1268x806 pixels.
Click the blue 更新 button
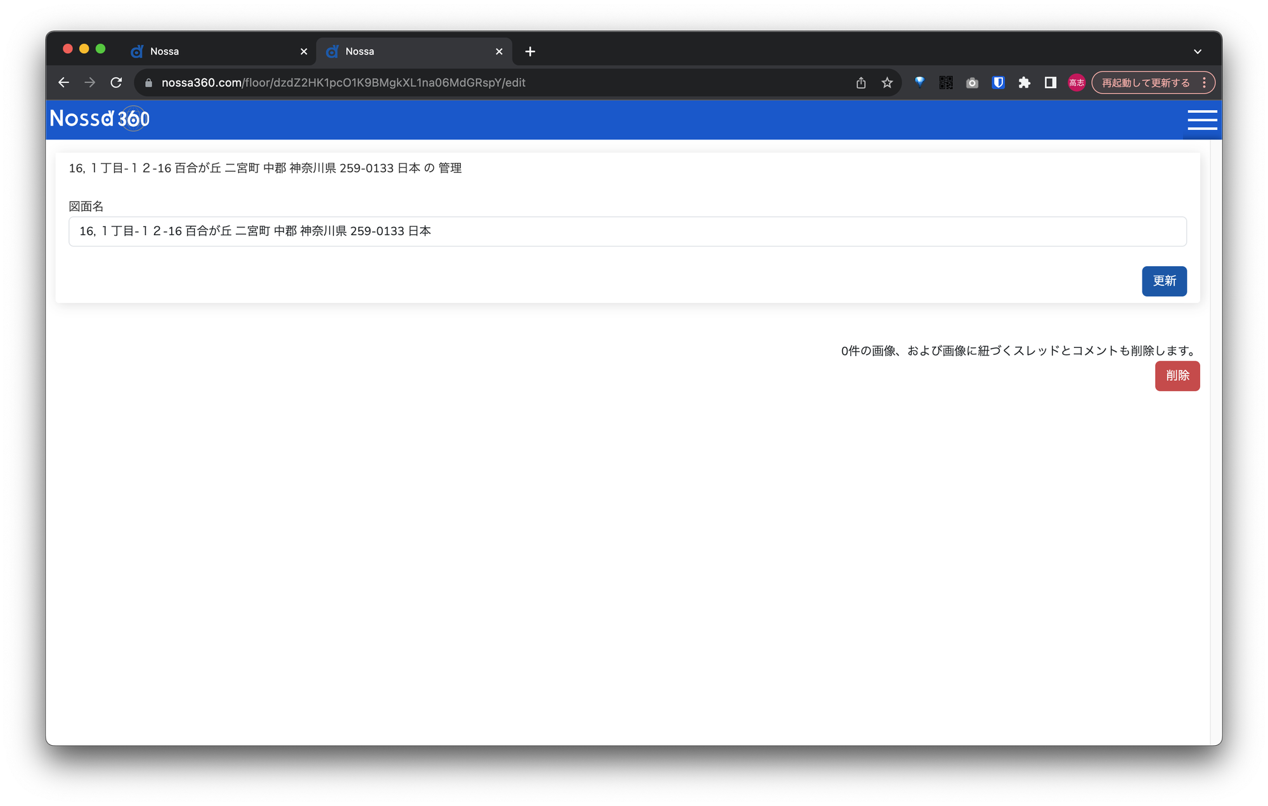pos(1164,281)
